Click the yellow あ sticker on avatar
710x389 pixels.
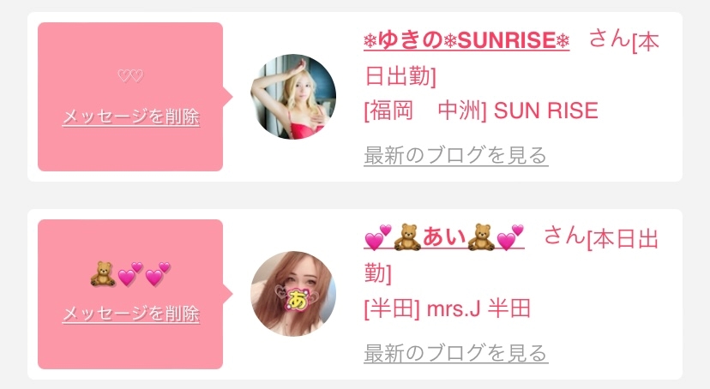click(x=297, y=300)
